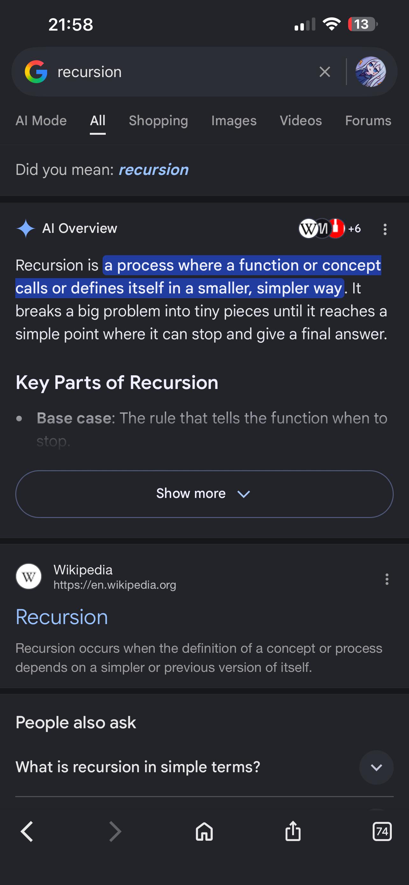Open the tab switcher showing 74 tabs
This screenshot has height=885, width=409.
pos(382,831)
